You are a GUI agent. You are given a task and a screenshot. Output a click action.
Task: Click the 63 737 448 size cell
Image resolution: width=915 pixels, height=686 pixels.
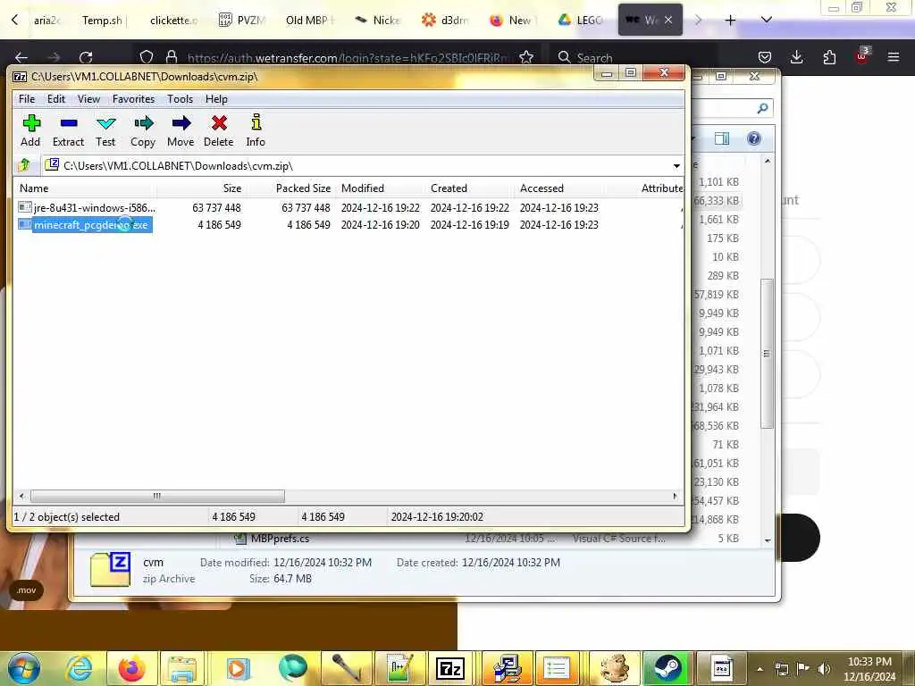[216, 207]
